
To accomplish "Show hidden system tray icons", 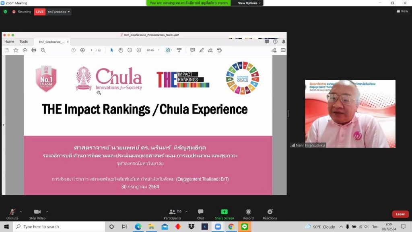I will (x=341, y=226).
